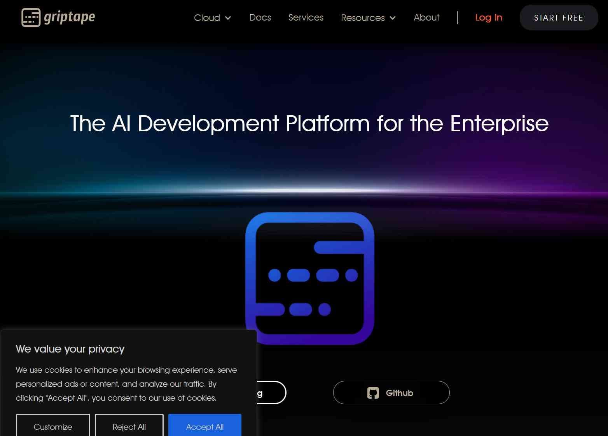Click the large blue griptape logo graphic
This screenshot has height=436, width=608.
click(310, 278)
